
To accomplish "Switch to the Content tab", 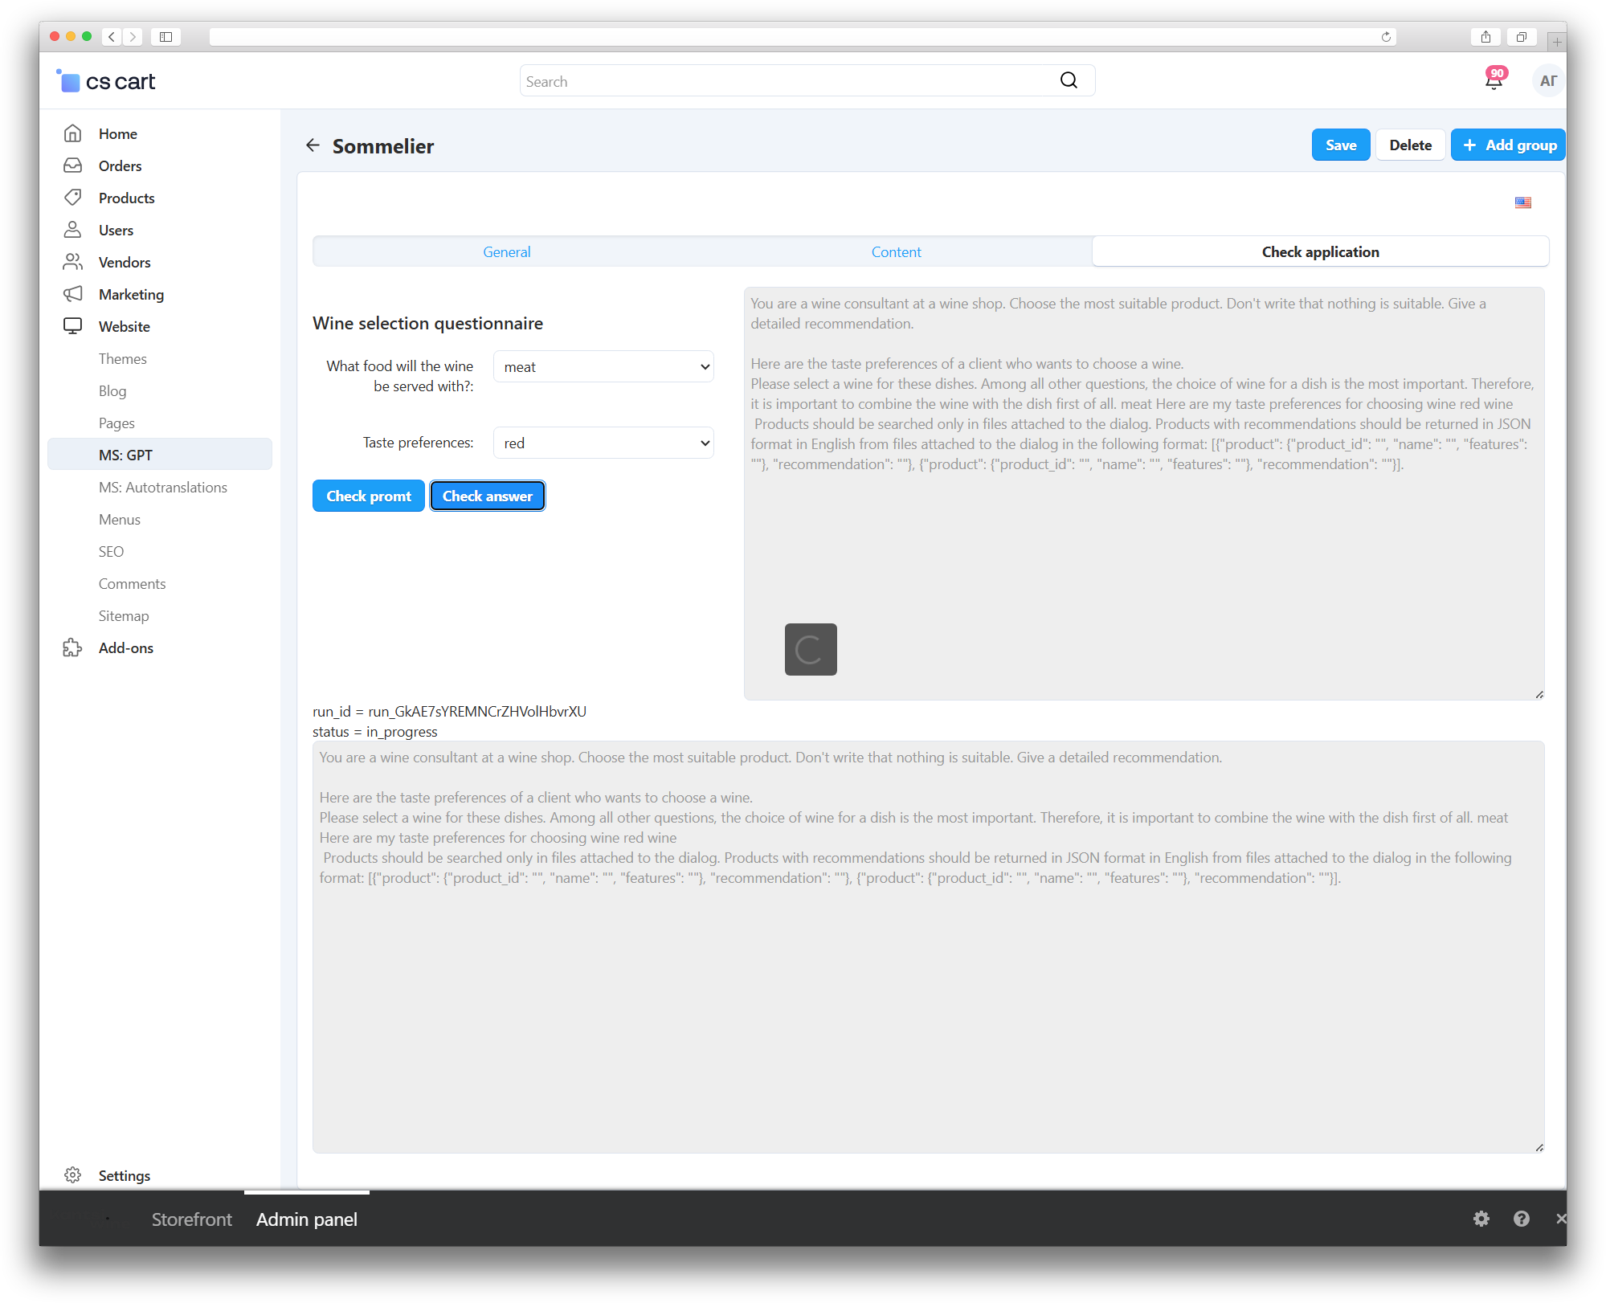I will pyautogui.click(x=896, y=252).
